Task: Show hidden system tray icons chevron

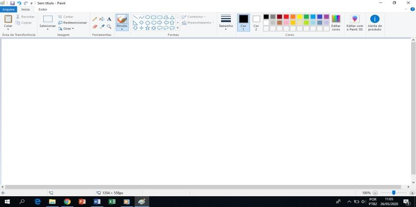Action: coord(349,202)
